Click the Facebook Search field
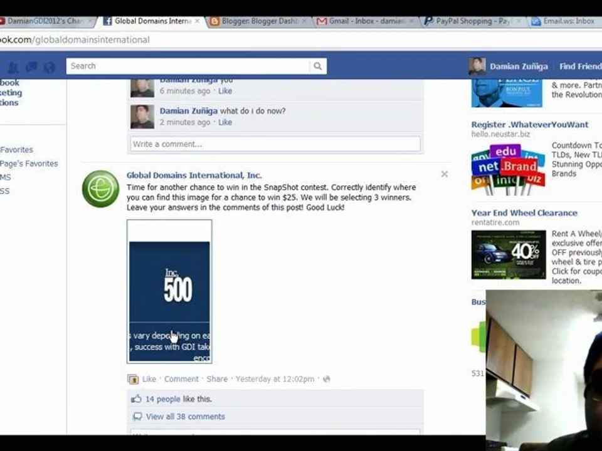The height and width of the screenshot is (451, 602). point(188,66)
